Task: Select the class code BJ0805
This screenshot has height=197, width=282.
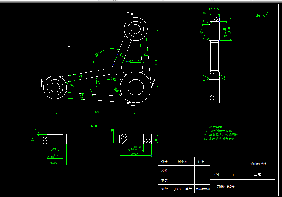Action: tap(177, 189)
